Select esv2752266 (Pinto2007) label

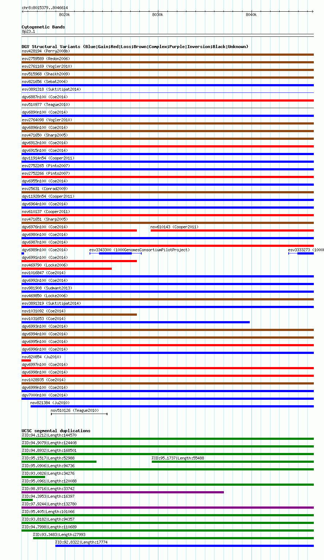click(x=46, y=173)
